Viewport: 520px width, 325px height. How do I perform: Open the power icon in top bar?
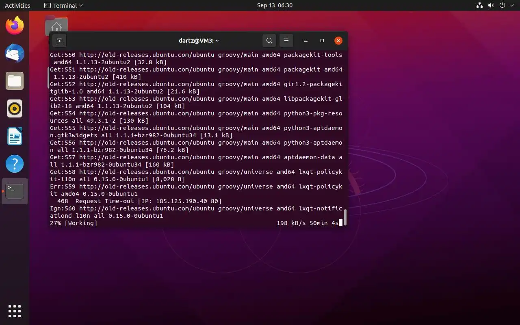coord(502,5)
